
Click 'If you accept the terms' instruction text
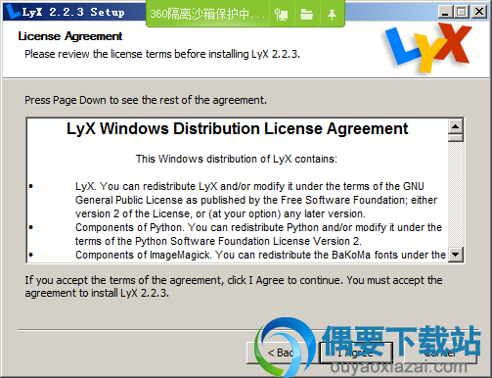234,286
